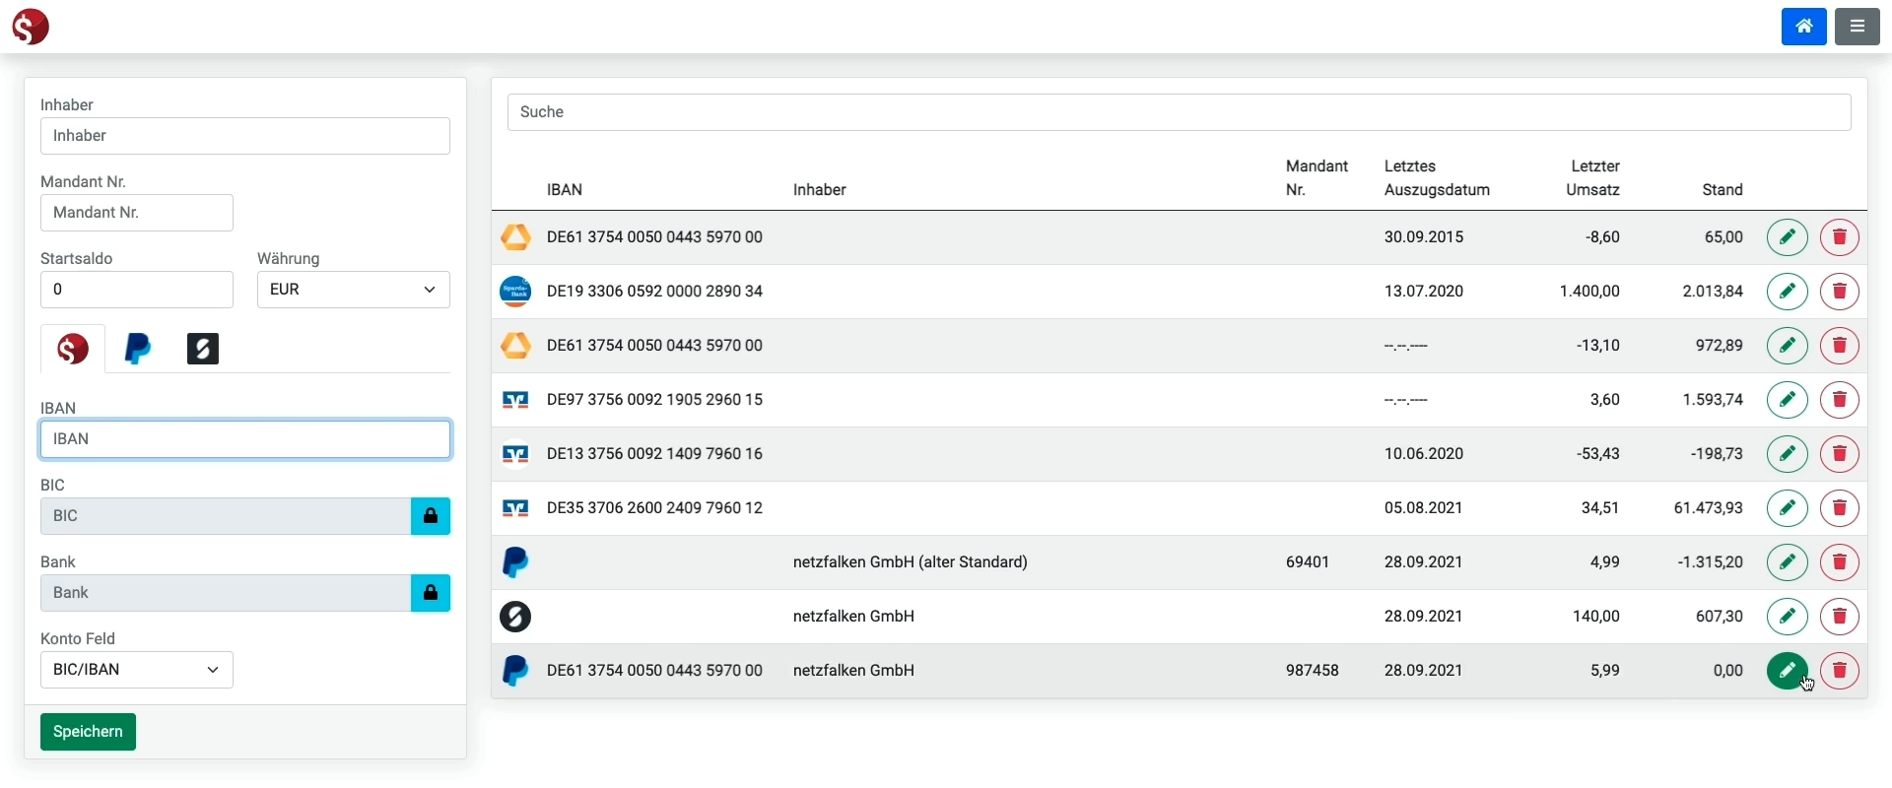The height and width of the screenshot is (788, 1892).
Task: Delete the netzfalken GmbH (alter Standard) account
Action: coord(1840,562)
